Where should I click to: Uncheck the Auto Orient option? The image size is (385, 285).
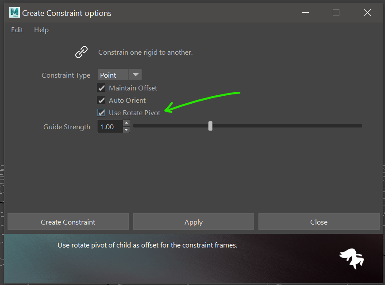coord(102,100)
